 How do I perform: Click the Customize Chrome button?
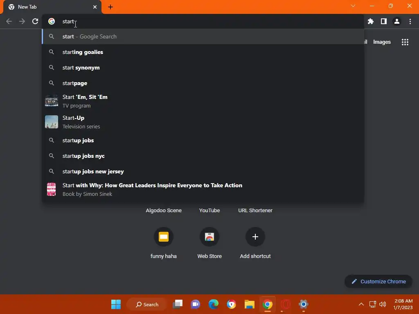click(x=378, y=281)
